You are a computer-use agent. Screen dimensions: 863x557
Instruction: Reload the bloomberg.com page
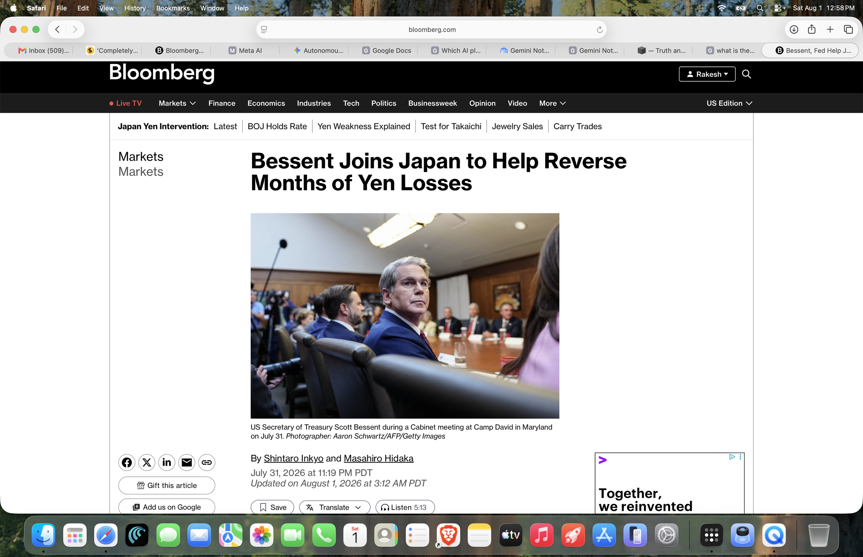click(599, 30)
